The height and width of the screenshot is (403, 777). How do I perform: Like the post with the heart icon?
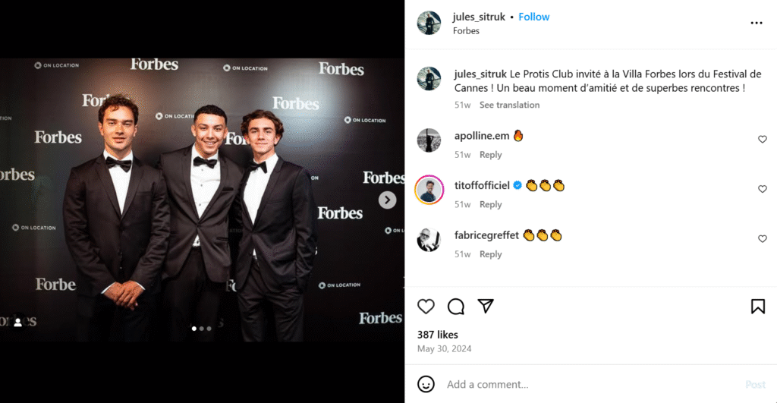click(426, 307)
